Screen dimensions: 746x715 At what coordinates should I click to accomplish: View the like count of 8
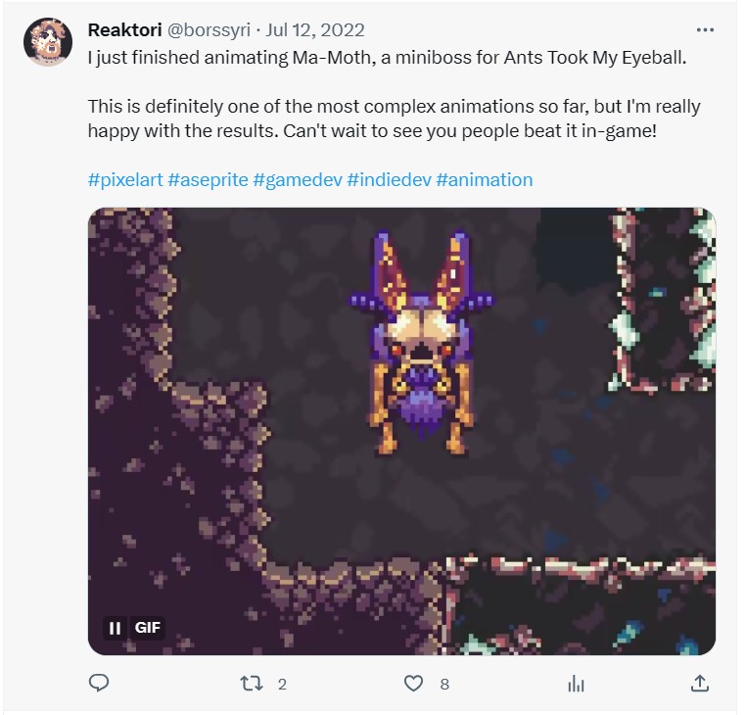pos(444,685)
